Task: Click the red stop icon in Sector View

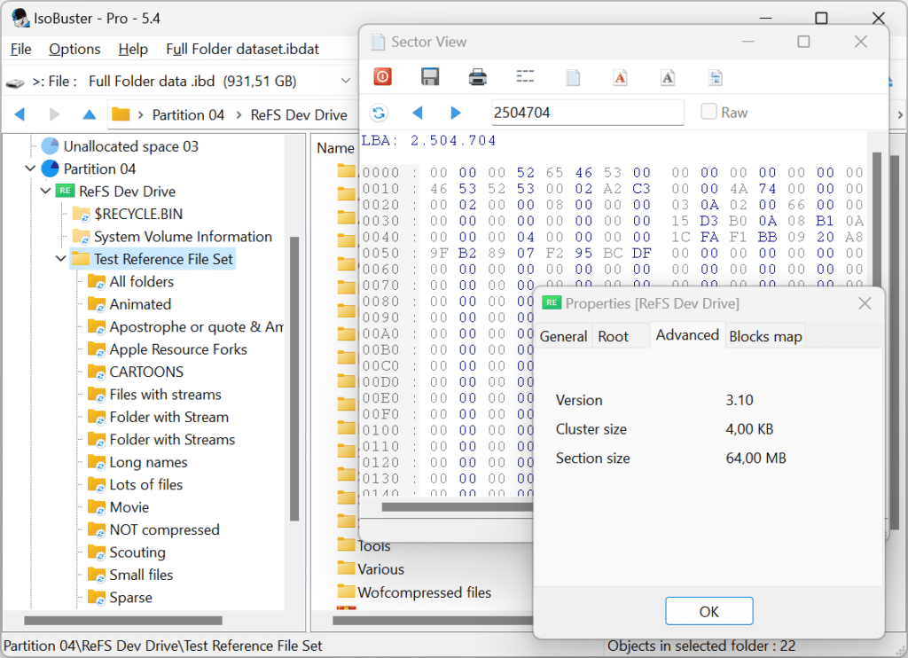Action: (x=383, y=77)
